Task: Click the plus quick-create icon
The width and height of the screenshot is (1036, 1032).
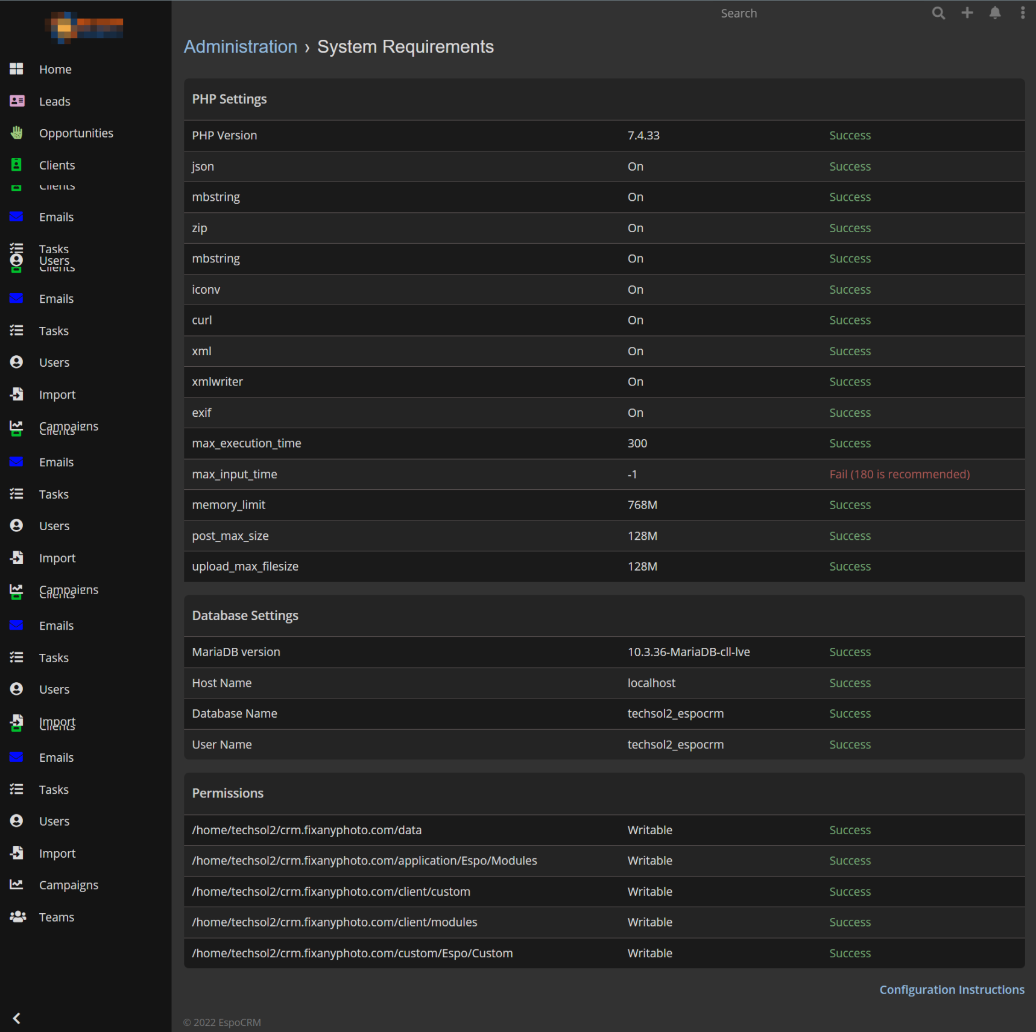Action: 967,13
